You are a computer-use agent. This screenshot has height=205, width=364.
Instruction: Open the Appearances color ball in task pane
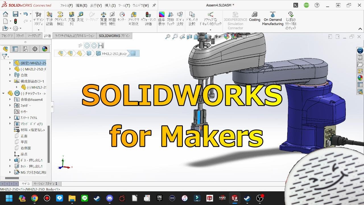(360, 77)
